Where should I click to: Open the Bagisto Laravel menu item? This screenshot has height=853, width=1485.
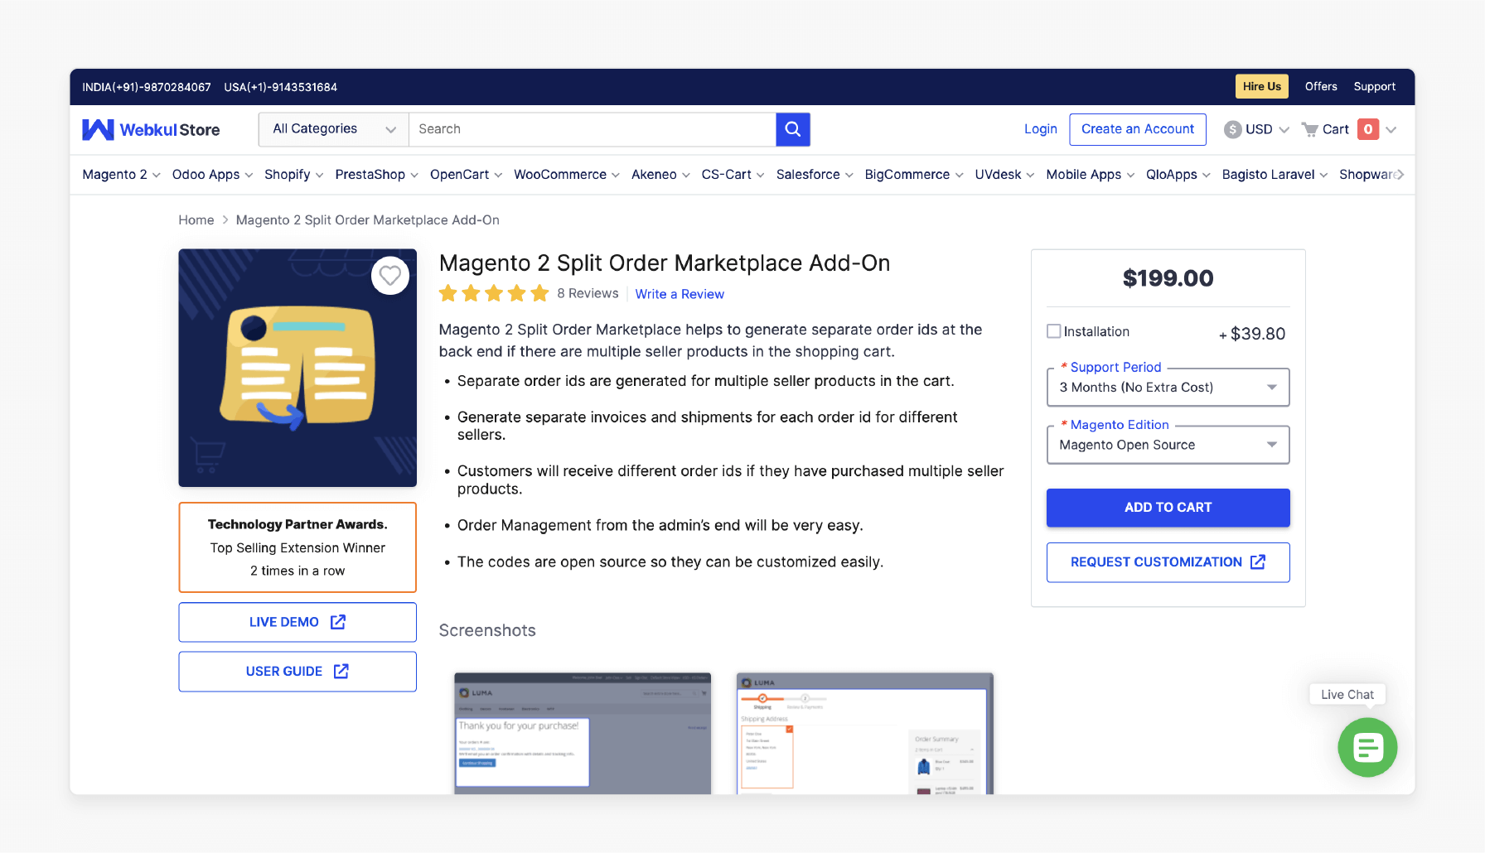click(1275, 175)
